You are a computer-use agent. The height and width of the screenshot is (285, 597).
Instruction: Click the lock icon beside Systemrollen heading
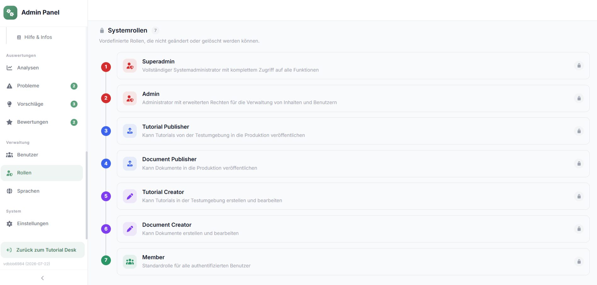[102, 31]
